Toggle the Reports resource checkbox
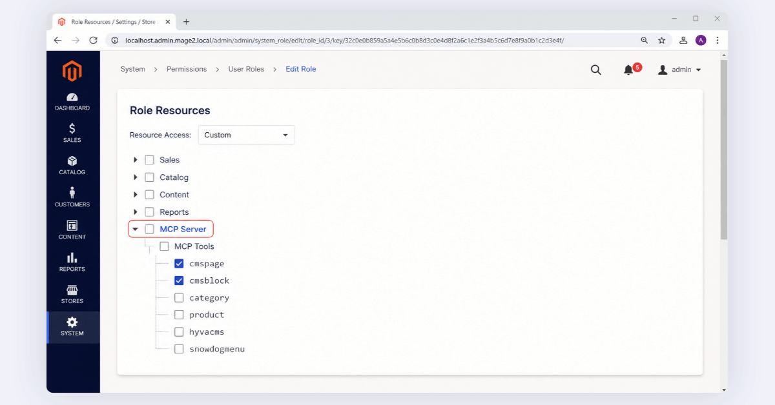 coord(149,212)
